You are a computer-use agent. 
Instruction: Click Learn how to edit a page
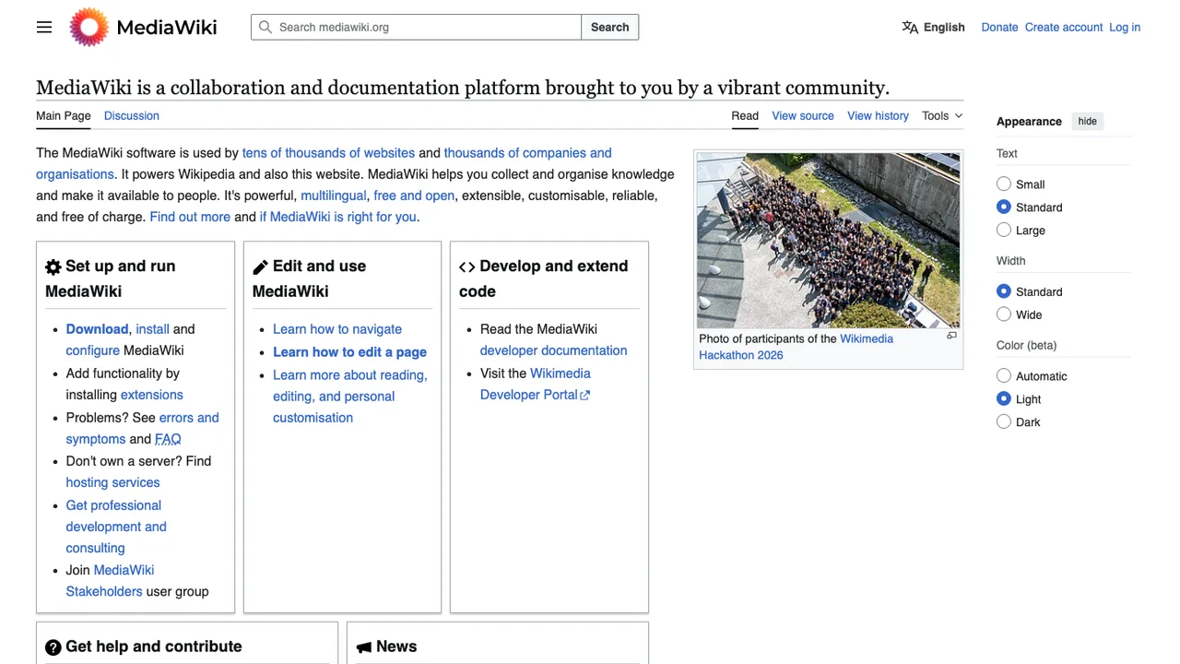(349, 352)
